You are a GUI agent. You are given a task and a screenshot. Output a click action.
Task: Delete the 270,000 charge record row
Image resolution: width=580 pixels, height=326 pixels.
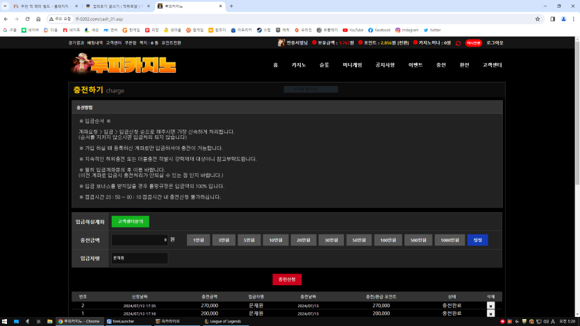click(x=490, y=305)
